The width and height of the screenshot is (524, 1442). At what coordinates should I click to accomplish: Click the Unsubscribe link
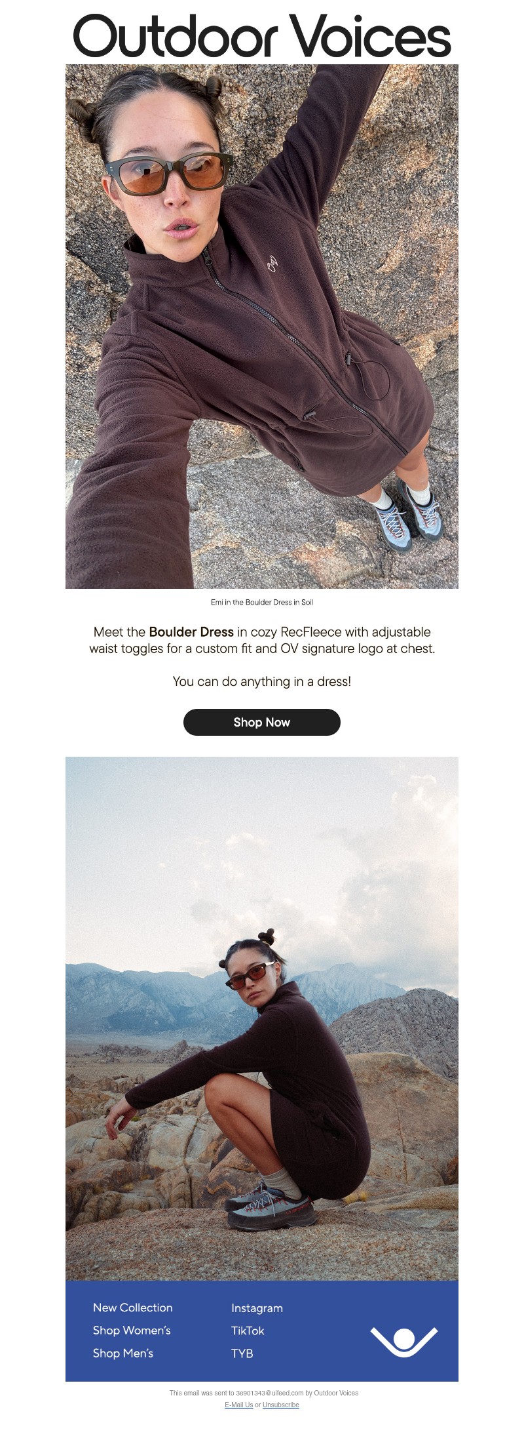(x=281, y=1405)
